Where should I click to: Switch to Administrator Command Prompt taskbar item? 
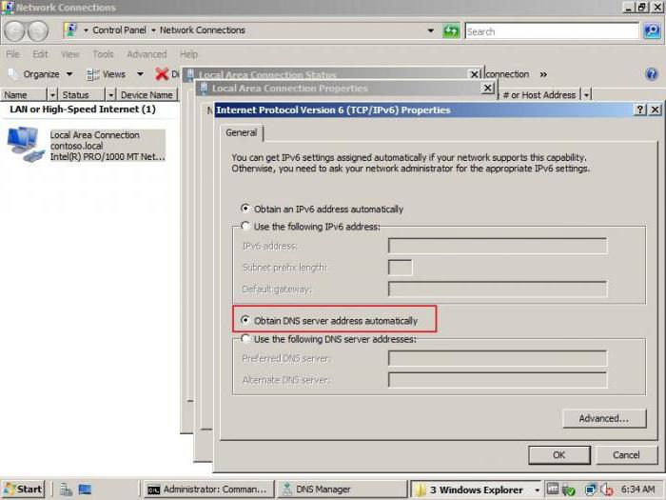pos(206,490)
